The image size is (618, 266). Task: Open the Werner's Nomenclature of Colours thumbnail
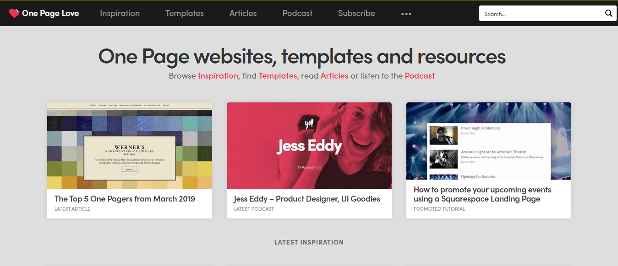(x=130, y=145)
